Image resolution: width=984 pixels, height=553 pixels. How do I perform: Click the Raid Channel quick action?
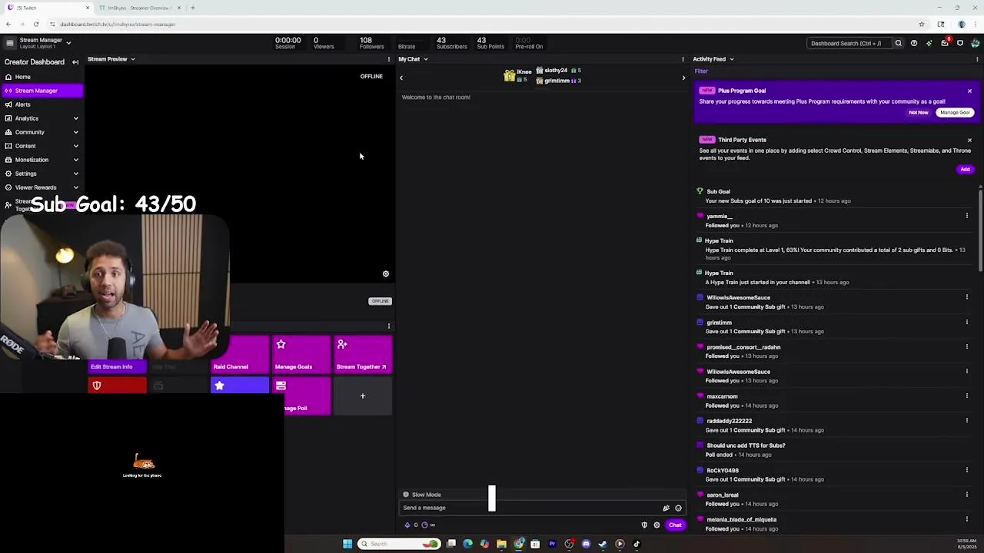(x=240, y=355)
